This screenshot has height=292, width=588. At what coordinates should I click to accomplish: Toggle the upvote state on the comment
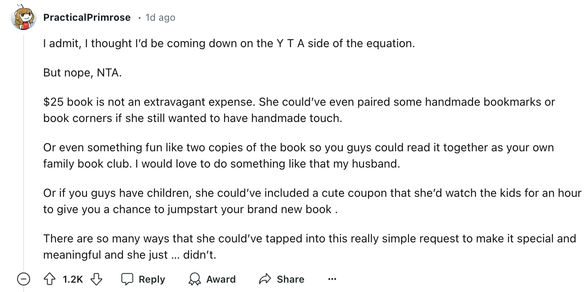50,279
